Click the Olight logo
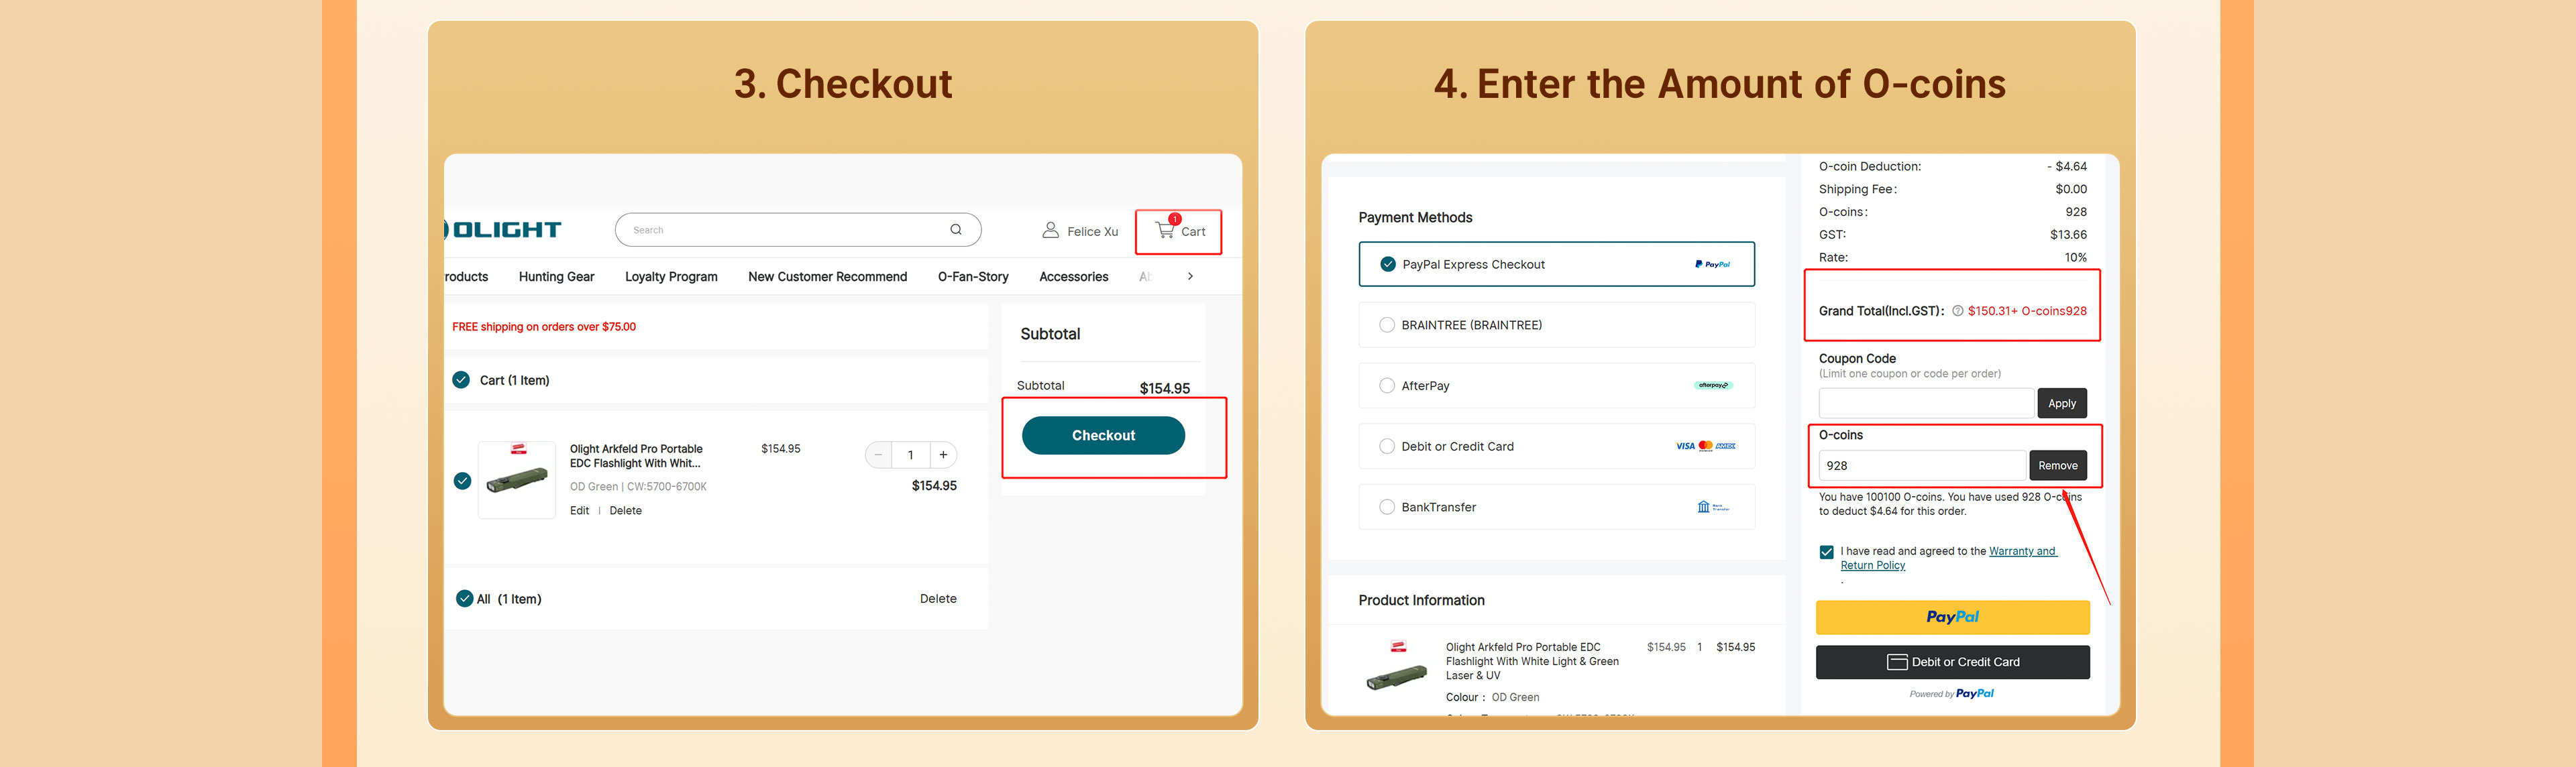 505,230
